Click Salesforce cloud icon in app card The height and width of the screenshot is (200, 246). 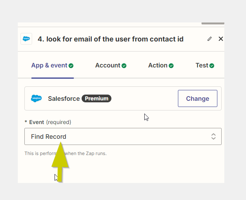(x=36, y=98)
